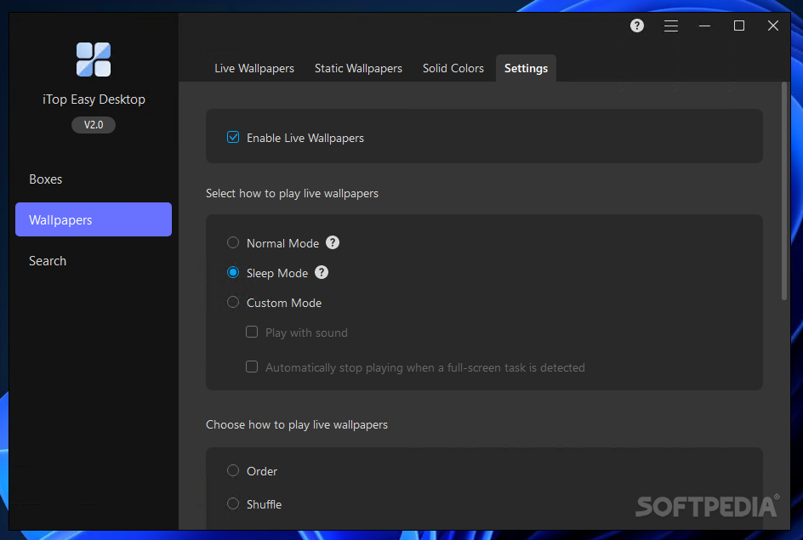The width and height of the screenshot is (803, 540).
Task: Enable auto stop on full-screen task checkbox
Action: 252,367
